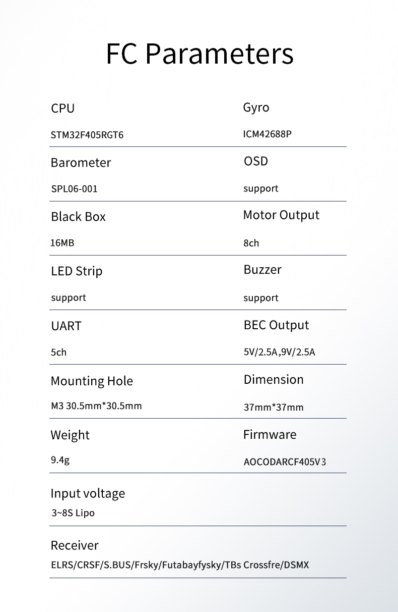Select the Gyro label
398x612 pixels.
pyautogui.click(x=256, y=108)
